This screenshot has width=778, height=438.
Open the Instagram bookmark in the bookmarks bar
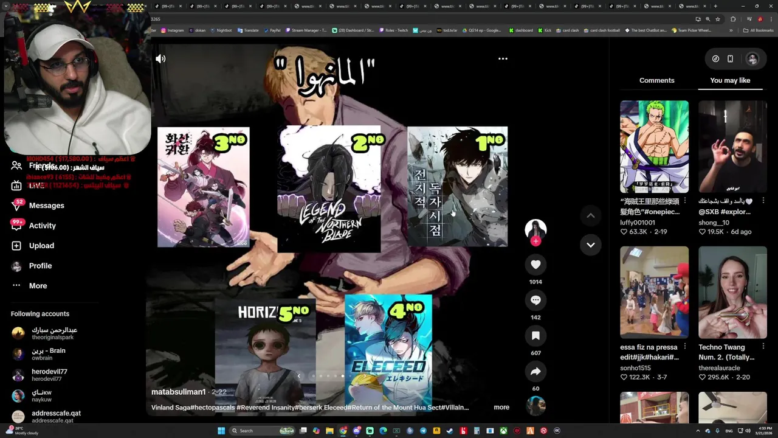172,30
